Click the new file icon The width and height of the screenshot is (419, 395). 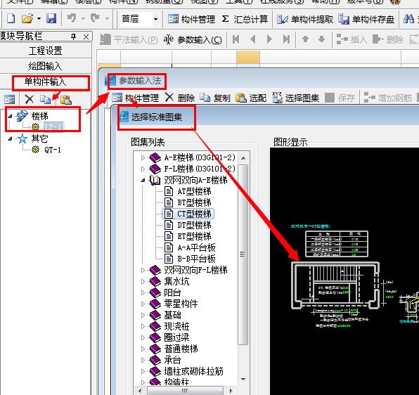(11, 19)
